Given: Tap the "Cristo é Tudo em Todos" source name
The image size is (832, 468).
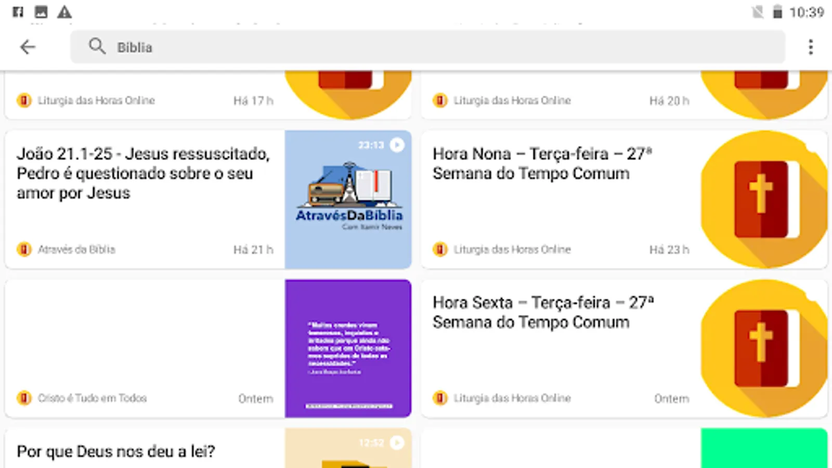Looking at the screenshot, I should tap(92, 398).
